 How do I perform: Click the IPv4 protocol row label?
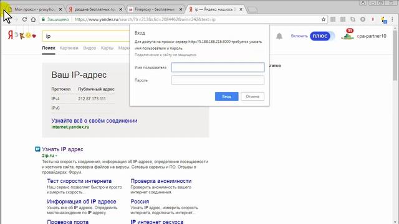tap(55, 99)
